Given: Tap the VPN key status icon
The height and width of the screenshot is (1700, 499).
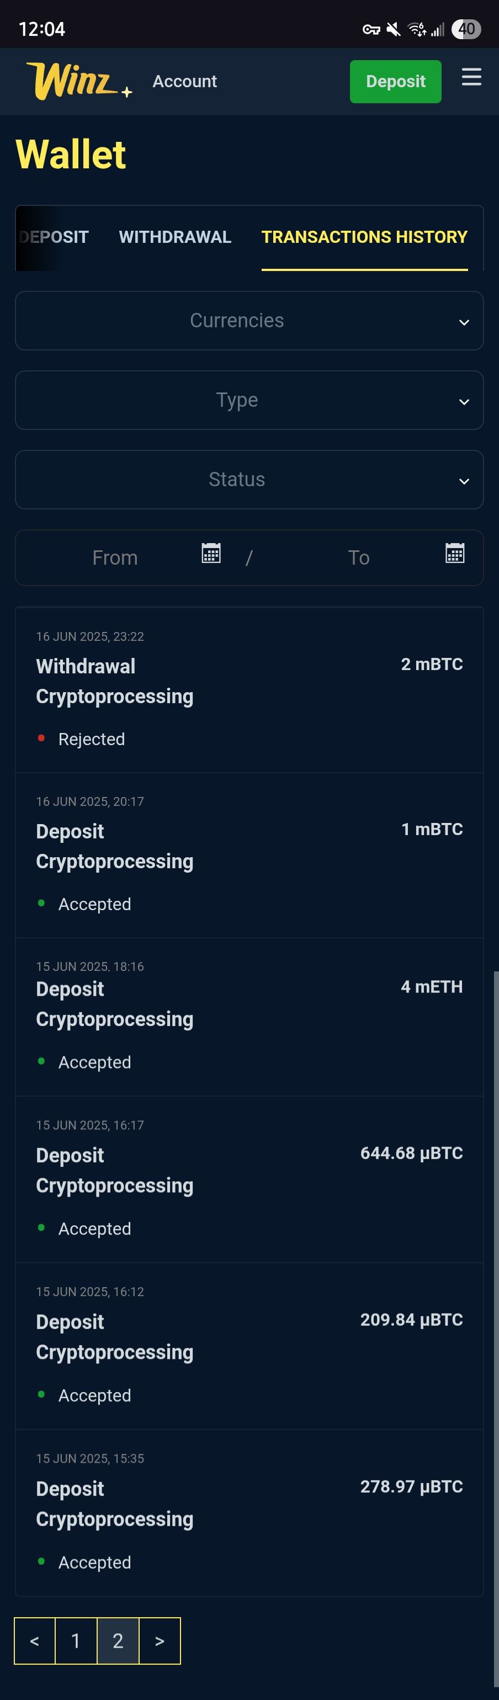Looking at the screenshot, I should pyautogui.click(x=371, y=29).
